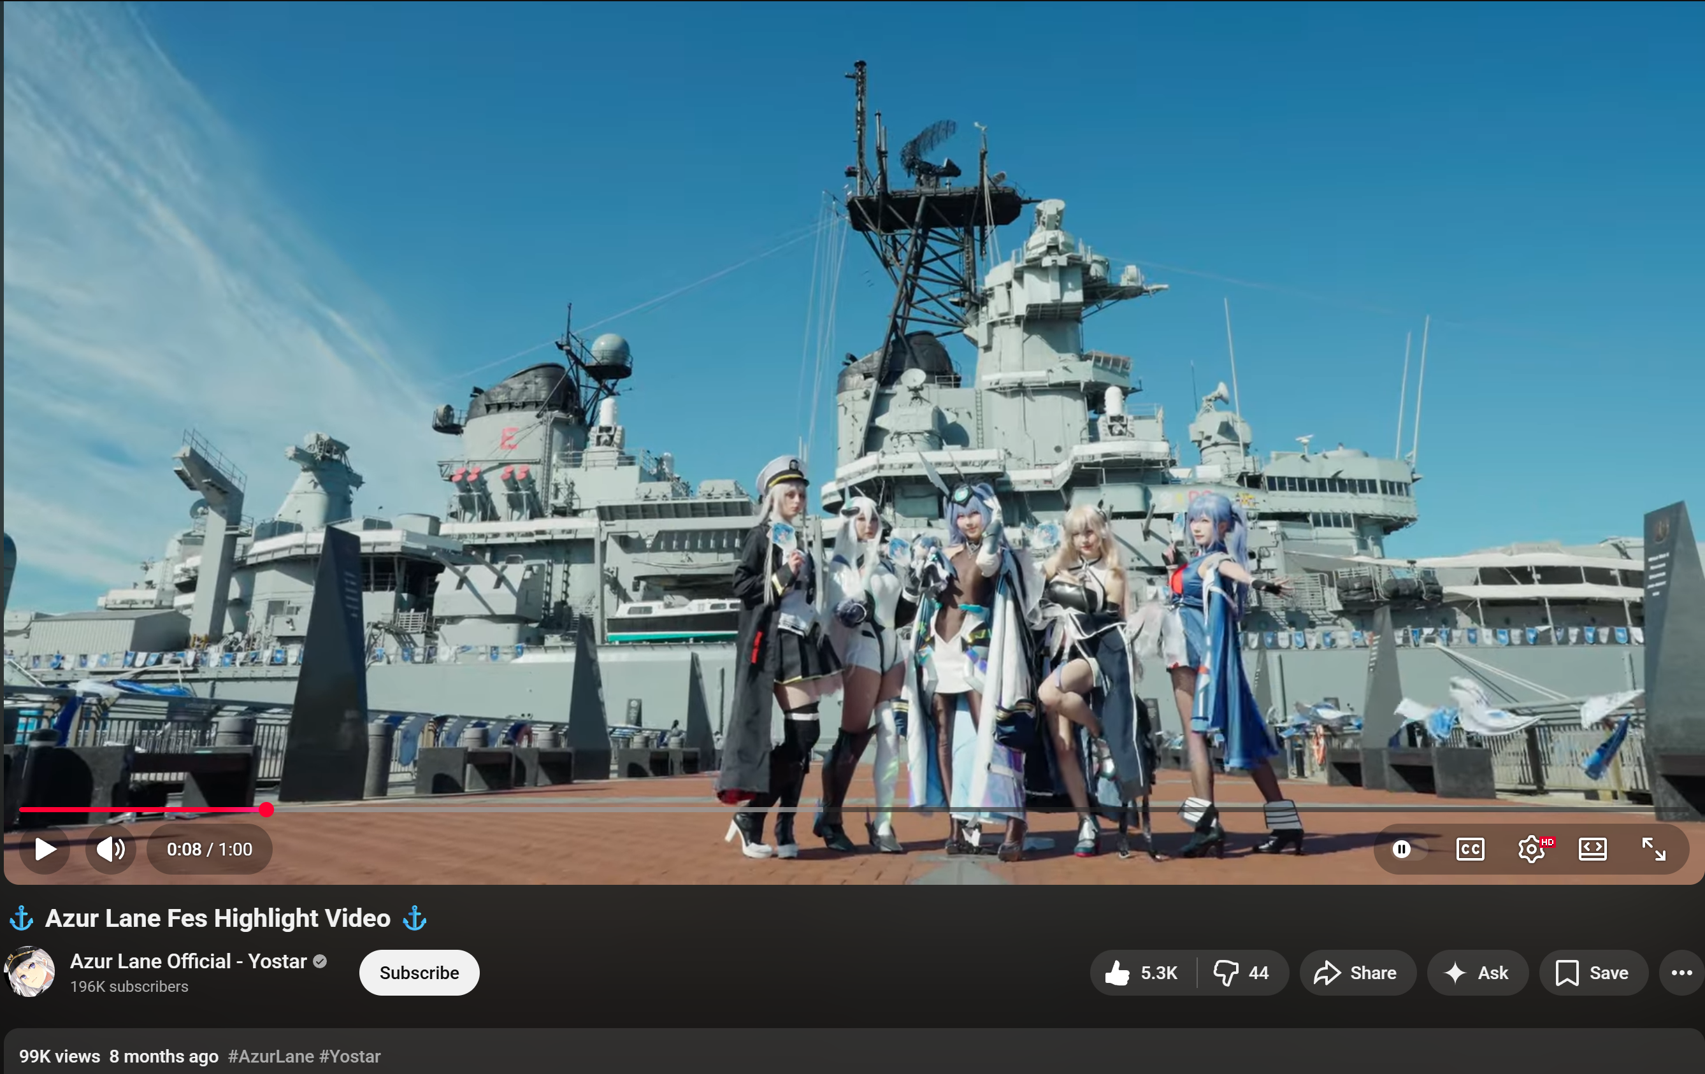Viewport: 1705px width, 1074px height.
Task: Enter full screen mode
Action: [1653, 849]
